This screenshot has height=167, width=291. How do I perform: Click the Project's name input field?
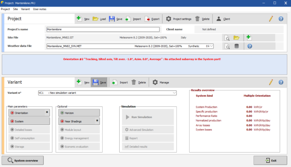coord(103,29)
